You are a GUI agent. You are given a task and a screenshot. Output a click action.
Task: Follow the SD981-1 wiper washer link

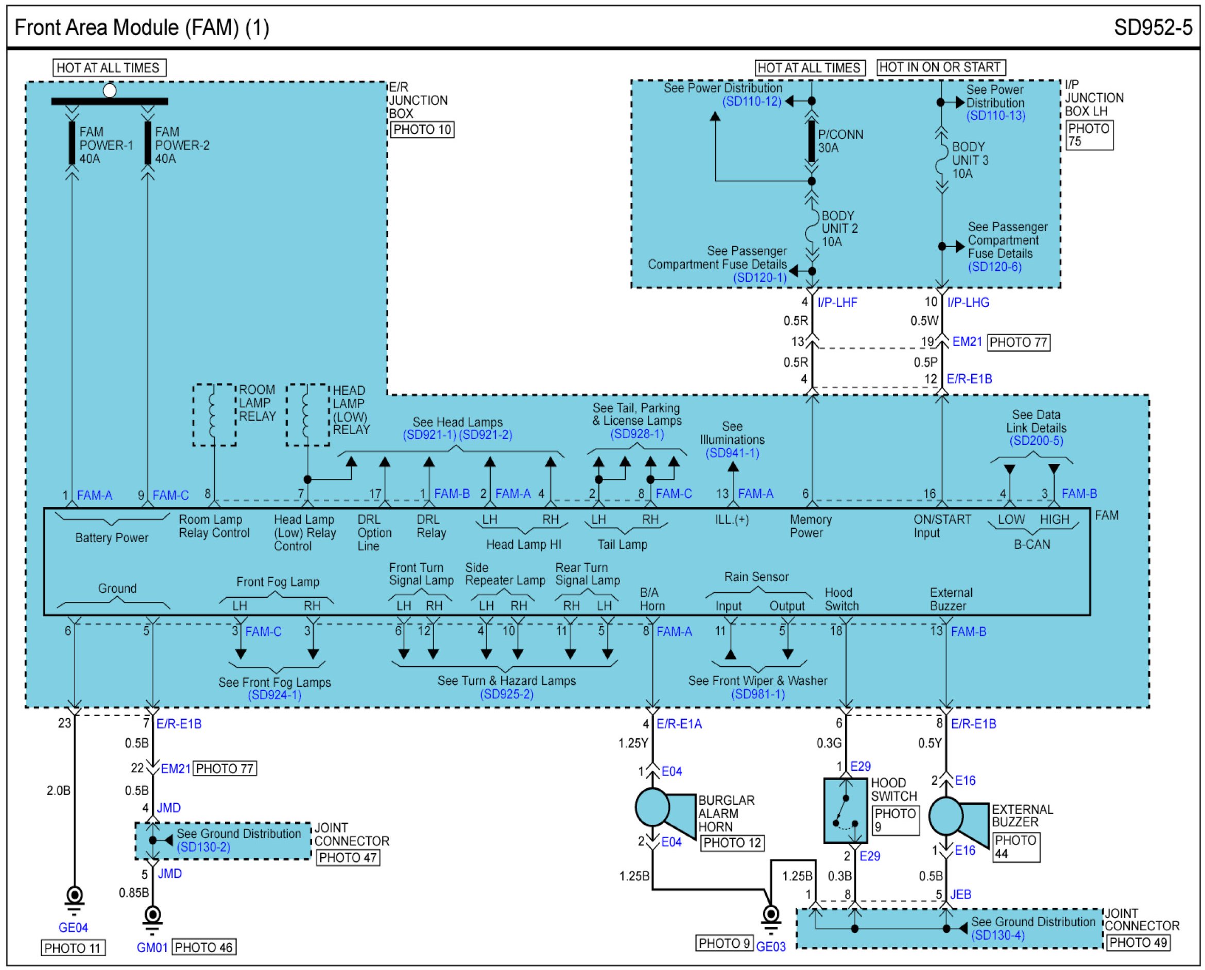tap(758, 694)
